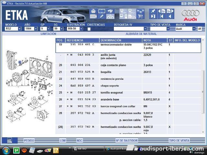Toggle the EXISTENCIAS checkbox
This screenshot has width=207, height=155.
point(89,29)
